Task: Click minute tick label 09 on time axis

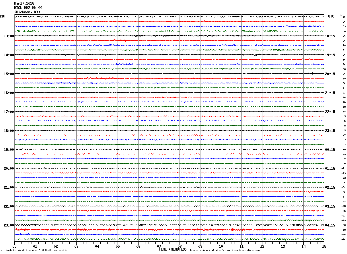Action: [200, 247]
